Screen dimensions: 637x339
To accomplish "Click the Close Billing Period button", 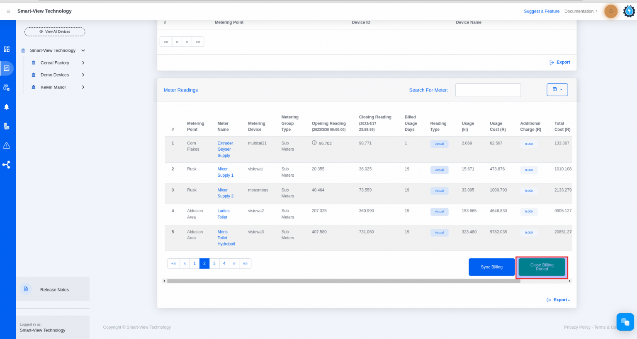I will point(542,267).
